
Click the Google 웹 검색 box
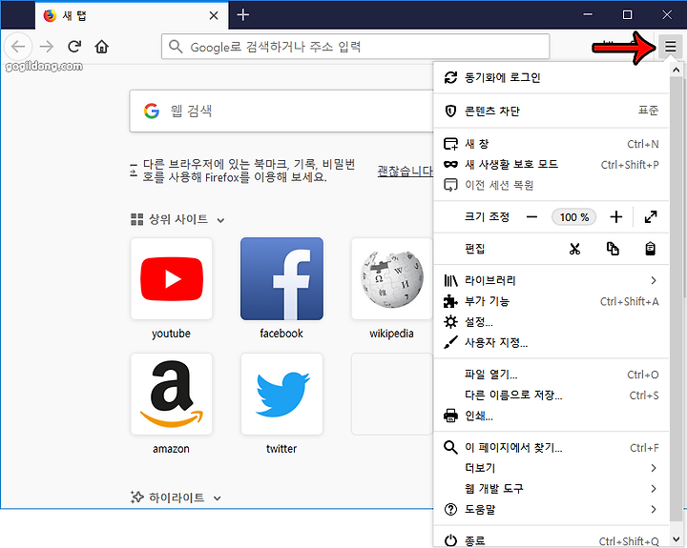coord(281,111)
